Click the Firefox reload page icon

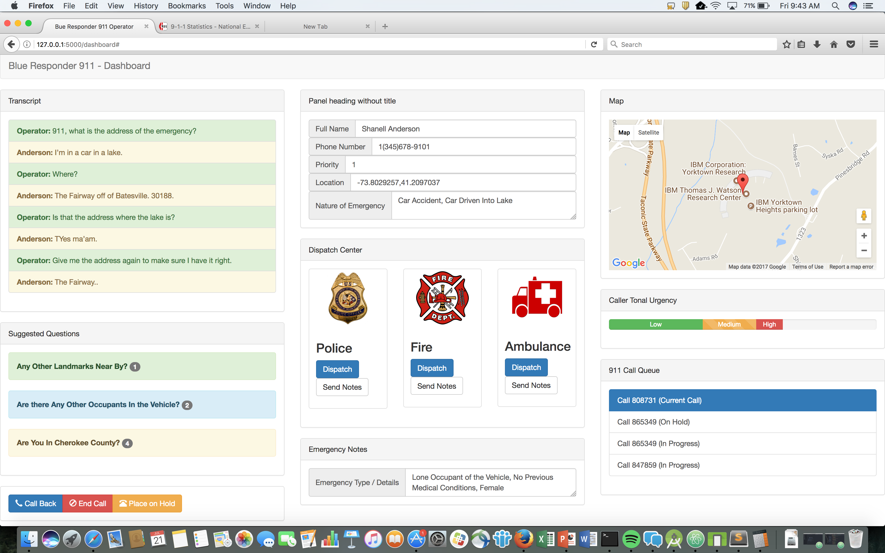pos(594,44)
